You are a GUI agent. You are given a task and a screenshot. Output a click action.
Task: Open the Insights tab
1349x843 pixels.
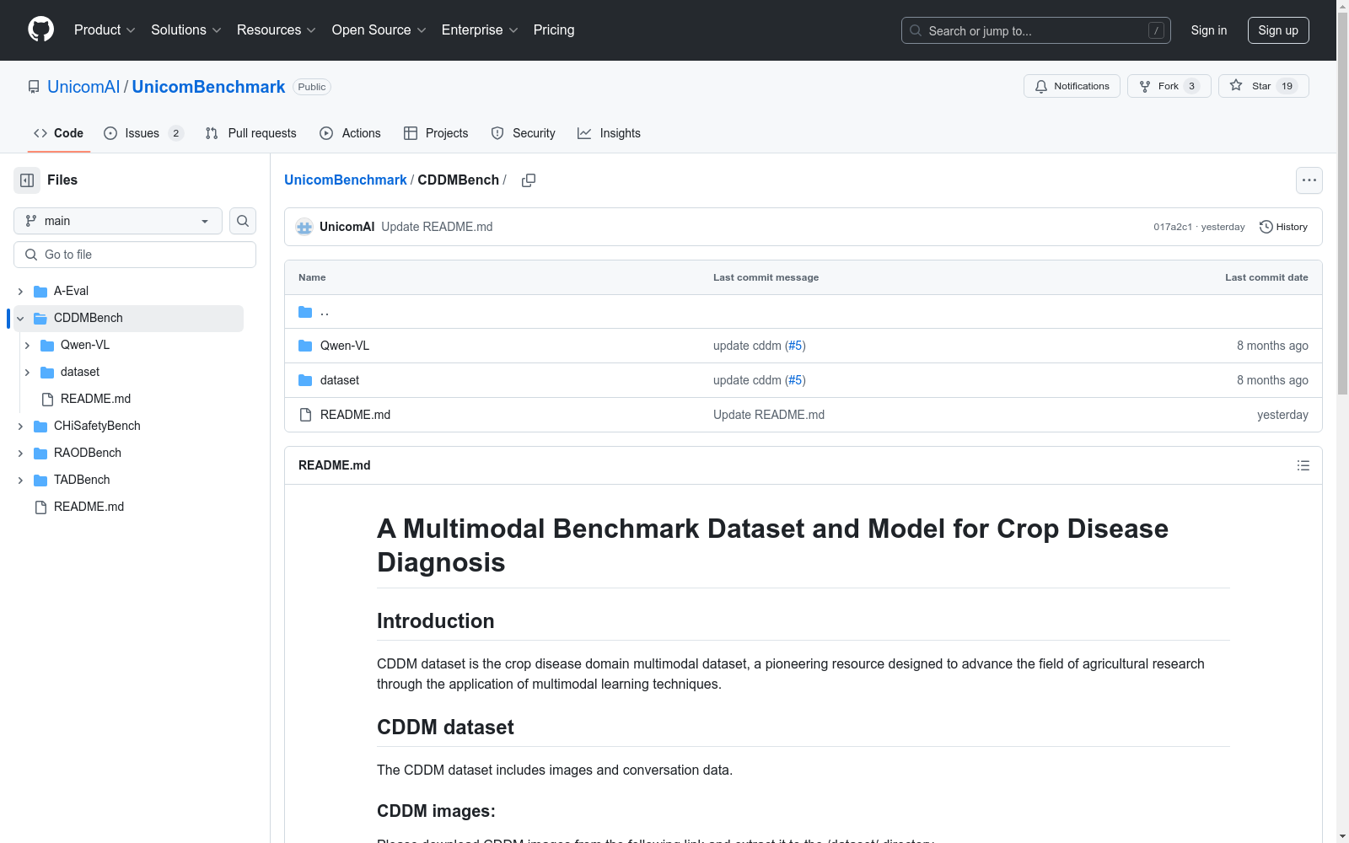point(609,133)
